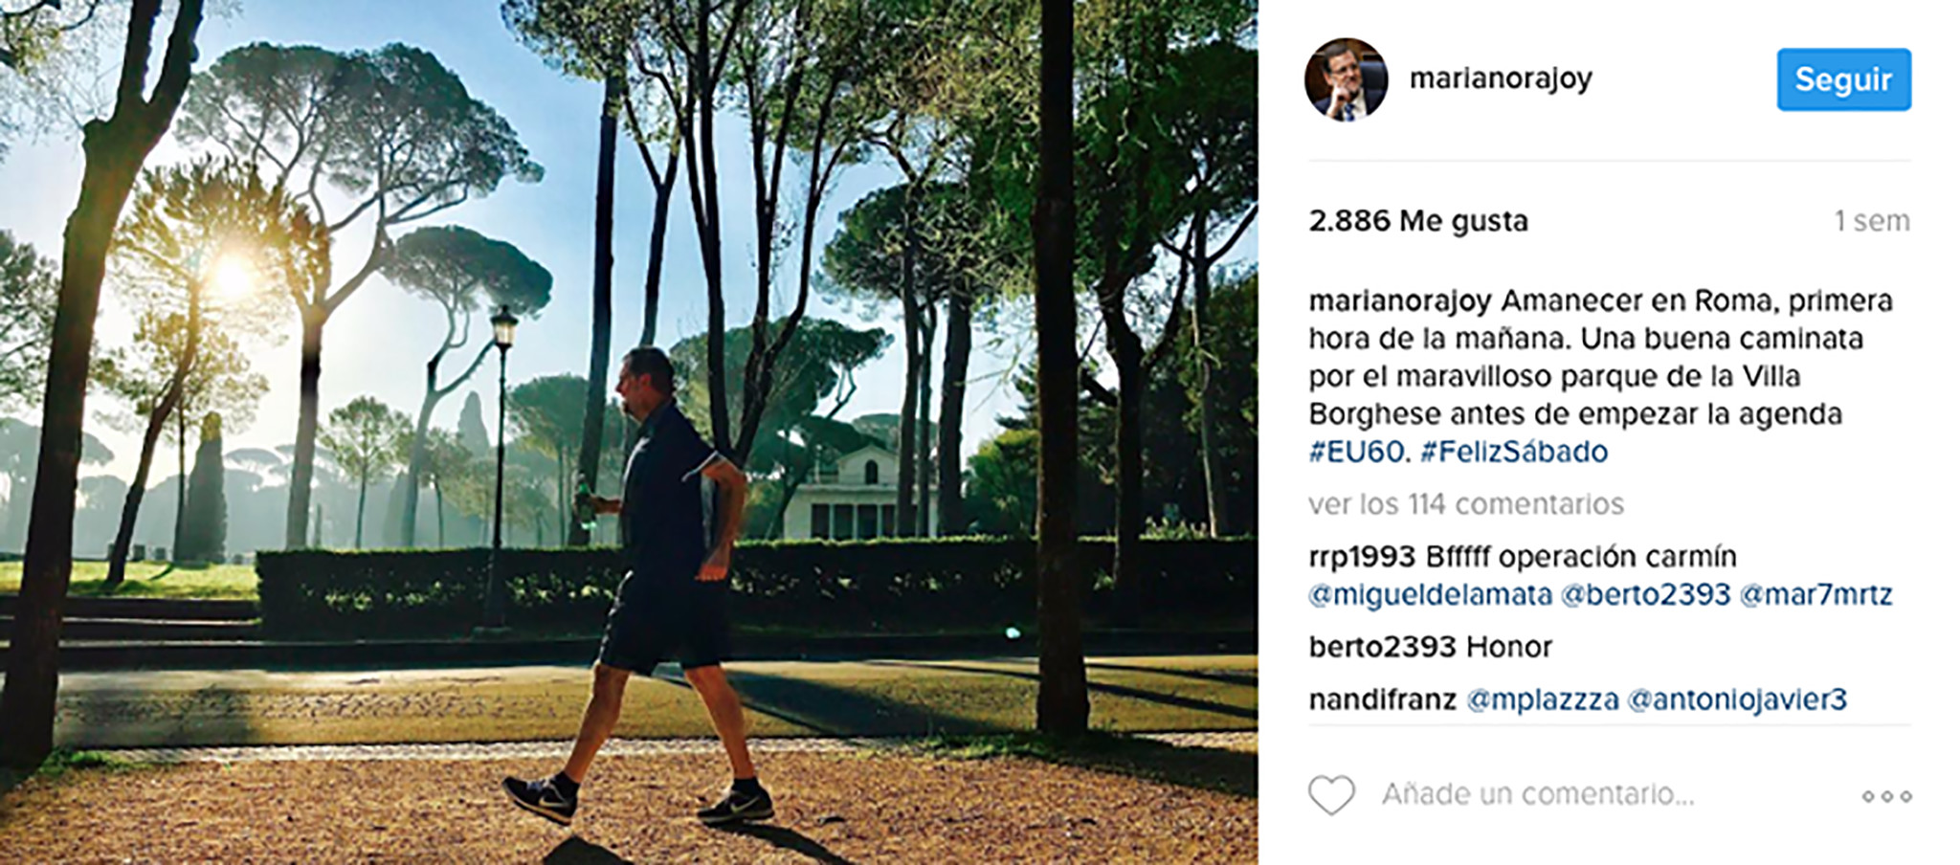Open @mplazzza mention link
Image resolution: width=1960 pixels, height=865 pixels.
1543,699
